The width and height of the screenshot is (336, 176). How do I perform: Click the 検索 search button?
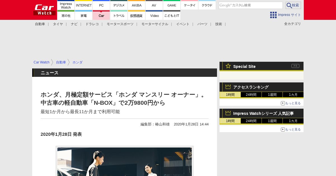tap(293, 5)
